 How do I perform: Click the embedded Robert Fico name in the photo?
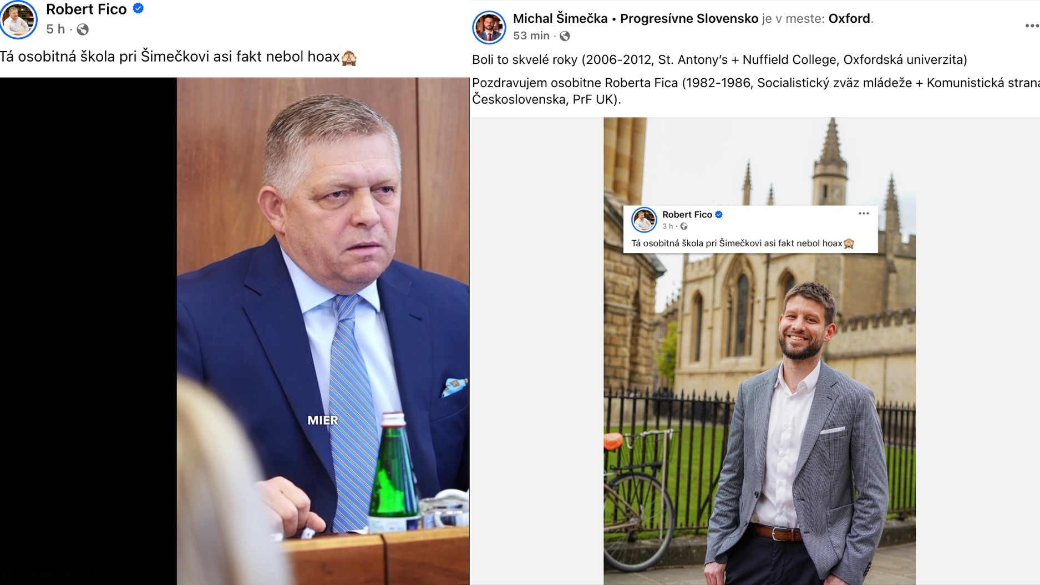[687, 215]
